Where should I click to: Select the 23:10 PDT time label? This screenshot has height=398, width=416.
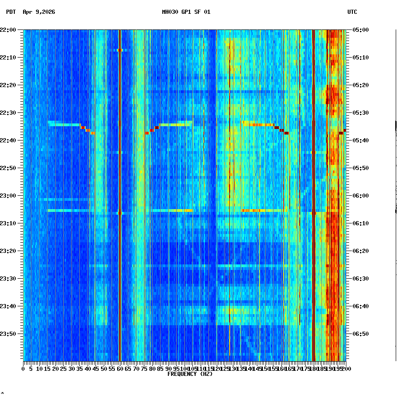pos(8,223)
